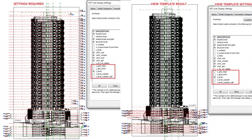This screenshot has height=140, width=252.
Task: Check 'z_level_carpark' in Settings Required dialog
Action: point(93,74)
